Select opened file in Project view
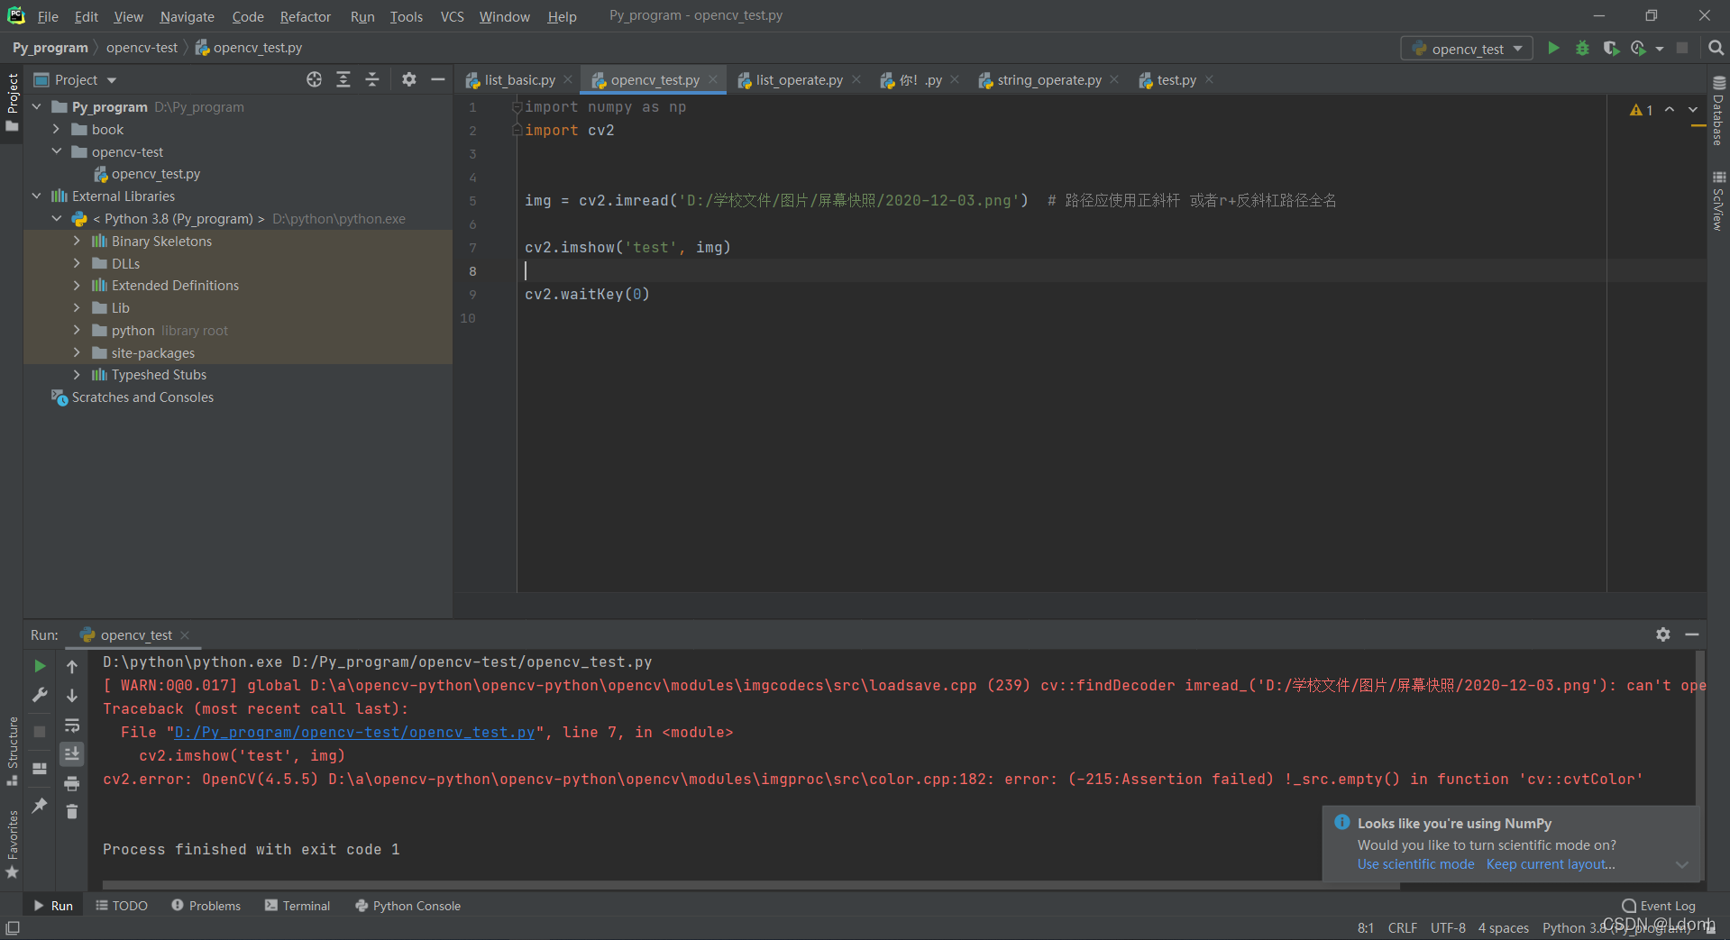The image size is (1730, 940). tap(314, 79)
